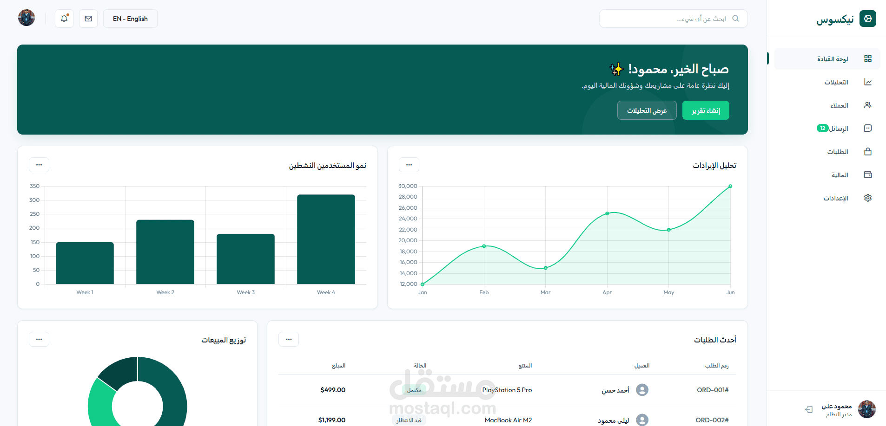
Task: Click the sidebar profile avatar of محمود علي
Action: pyautogui.click(x=867, y=409)
